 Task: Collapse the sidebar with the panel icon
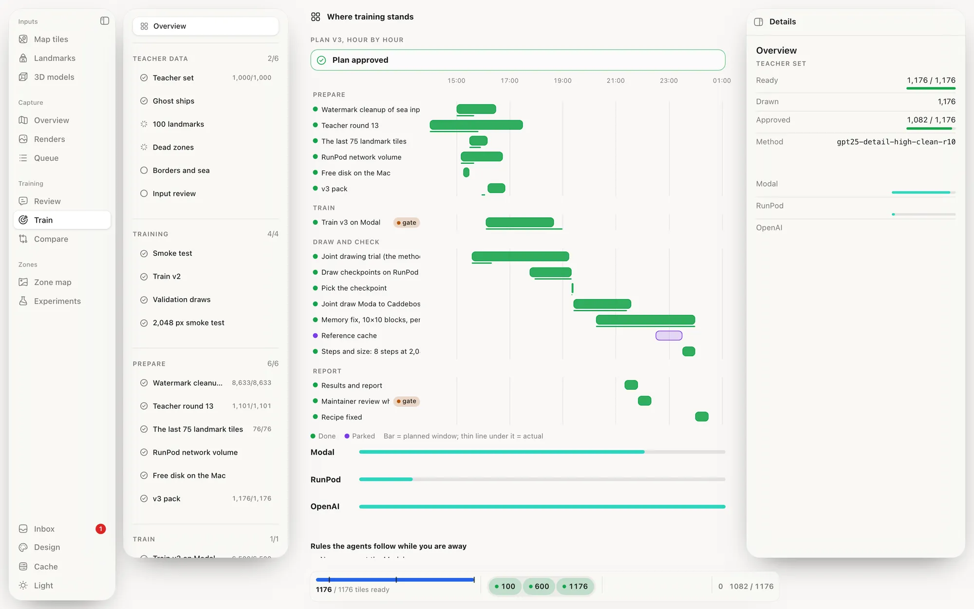(104, 21)
